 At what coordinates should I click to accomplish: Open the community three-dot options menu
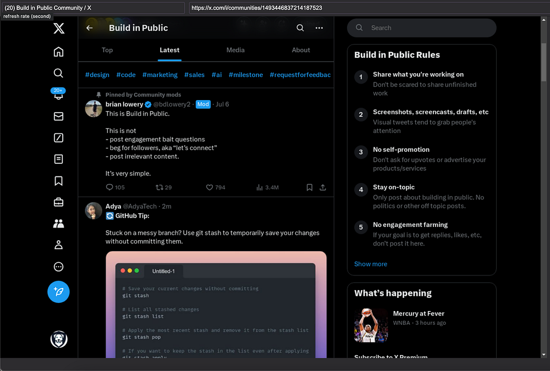(319, 28)
